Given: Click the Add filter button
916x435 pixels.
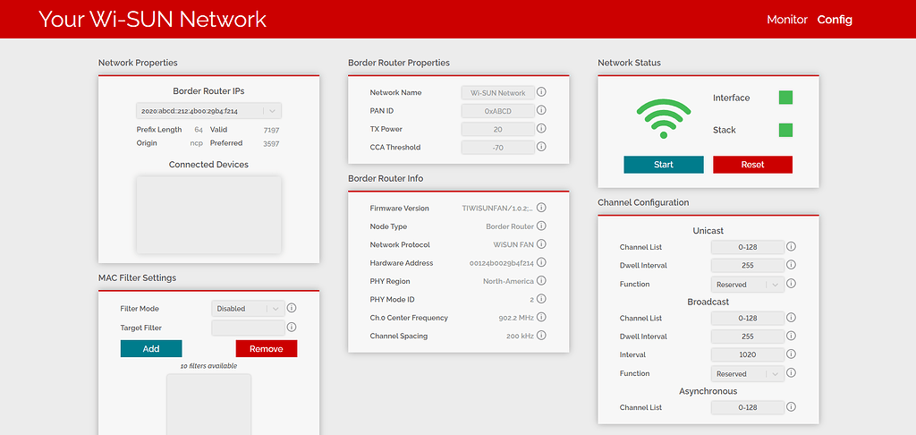Looking at the screenshot, I should 151,348.
